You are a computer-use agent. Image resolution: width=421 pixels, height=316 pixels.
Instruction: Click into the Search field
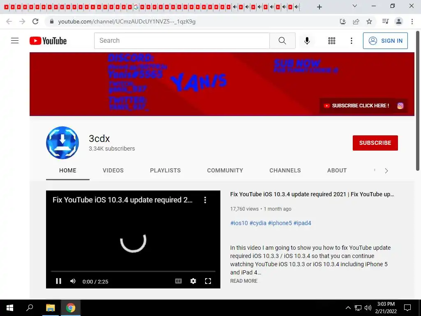click(x=182, y=41)
